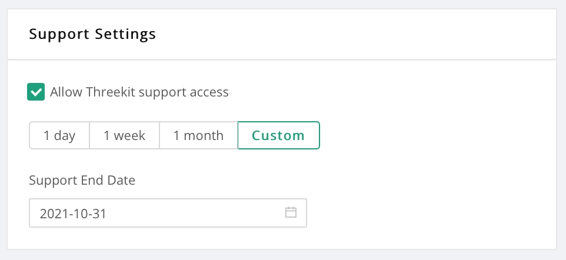Click the small calendar glyph in date field
Image resolution: width=566 pixels, height=260 pixels.
tap(291, 212)
